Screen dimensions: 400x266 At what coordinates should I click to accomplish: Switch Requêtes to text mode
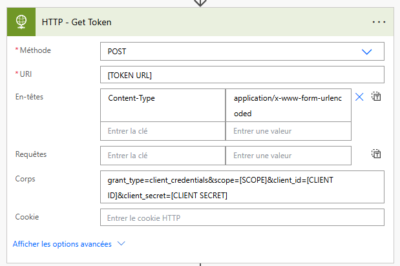[376, 154]
